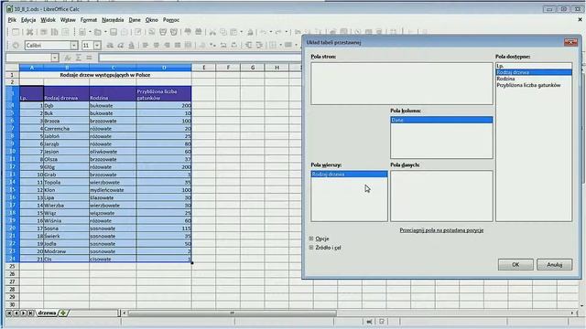Click the Open file toolbar icon
This screenshot has height=329, width=586.
98,33
